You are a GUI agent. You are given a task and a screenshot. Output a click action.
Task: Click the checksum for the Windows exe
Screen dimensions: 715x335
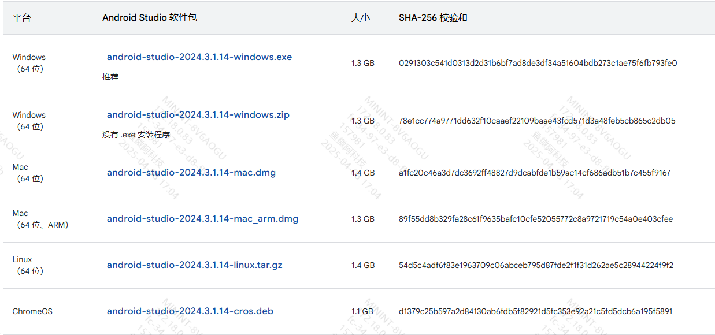pyautogui.click(x=538, y=63)
